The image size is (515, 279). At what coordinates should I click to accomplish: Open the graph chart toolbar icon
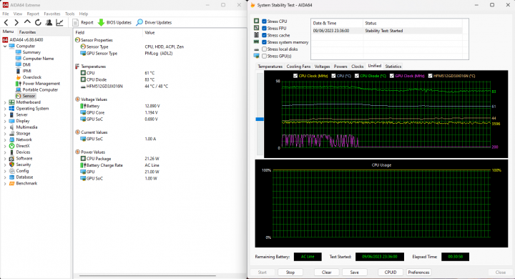point(59,22)
